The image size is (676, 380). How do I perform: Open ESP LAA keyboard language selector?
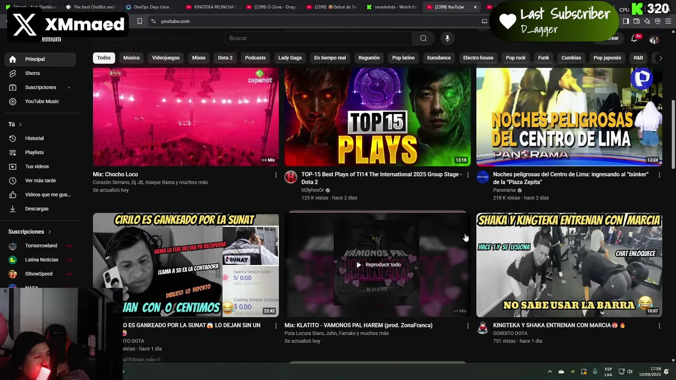(608, 372)
